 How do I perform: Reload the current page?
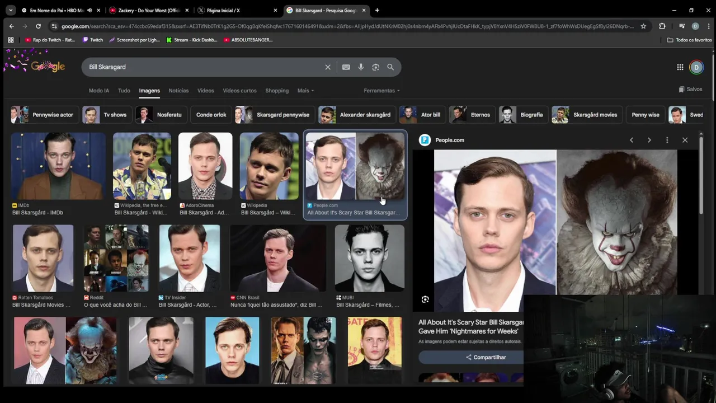38,26
